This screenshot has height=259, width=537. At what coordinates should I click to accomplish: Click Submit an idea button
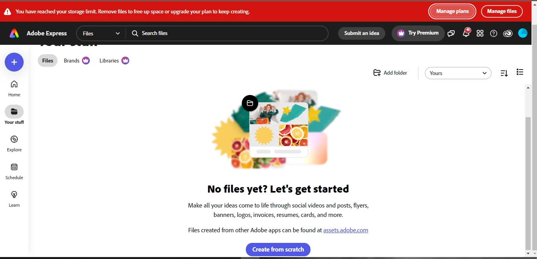click(x=362, y=33)
